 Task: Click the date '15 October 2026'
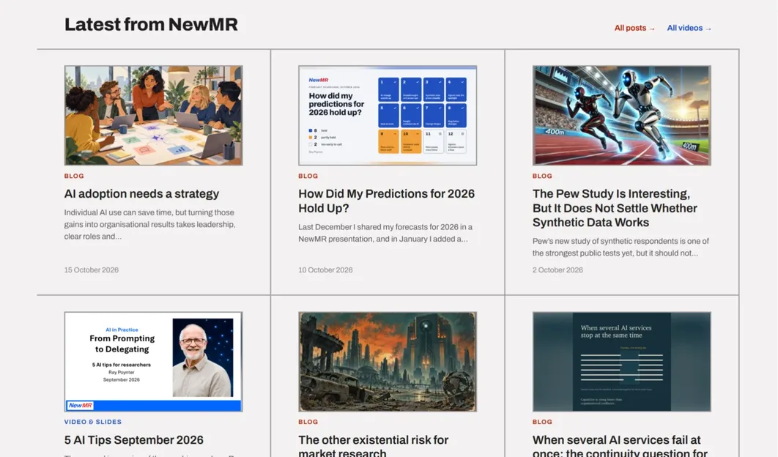(x=92, y=270)
